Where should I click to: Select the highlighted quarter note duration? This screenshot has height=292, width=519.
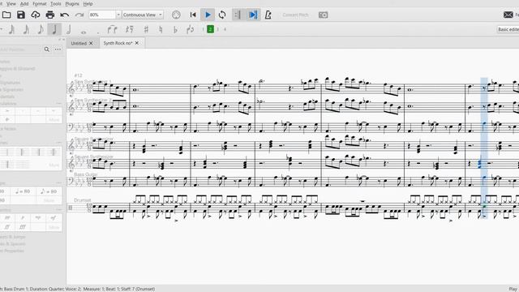pos(54,29)
